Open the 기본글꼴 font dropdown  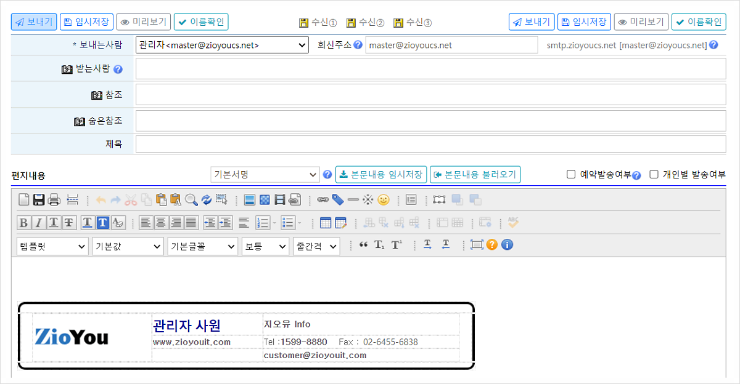202,246
